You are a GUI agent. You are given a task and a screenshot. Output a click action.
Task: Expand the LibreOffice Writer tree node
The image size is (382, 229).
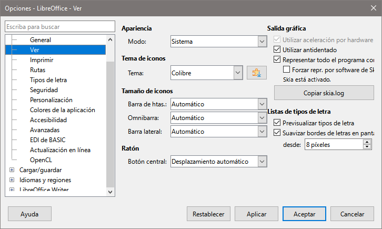(x=12, y=190)
